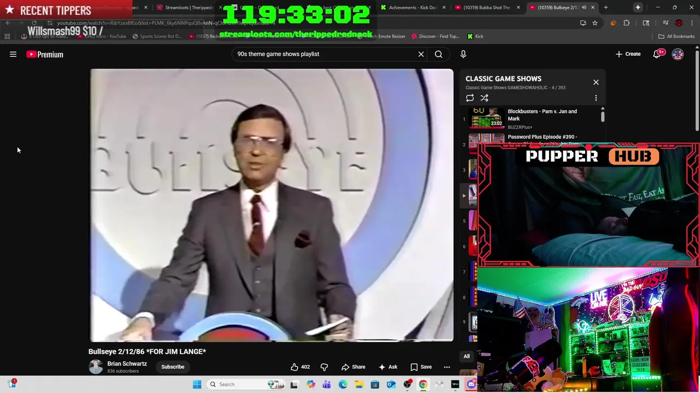The image size is (700, 393).
Task: Clear the search box text
Action: tap(421, 54)
